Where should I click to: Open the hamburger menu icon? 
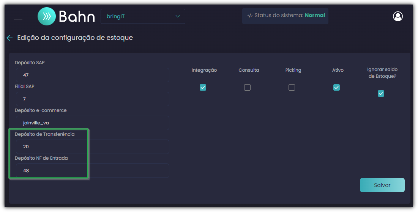[x=18, y=16]
